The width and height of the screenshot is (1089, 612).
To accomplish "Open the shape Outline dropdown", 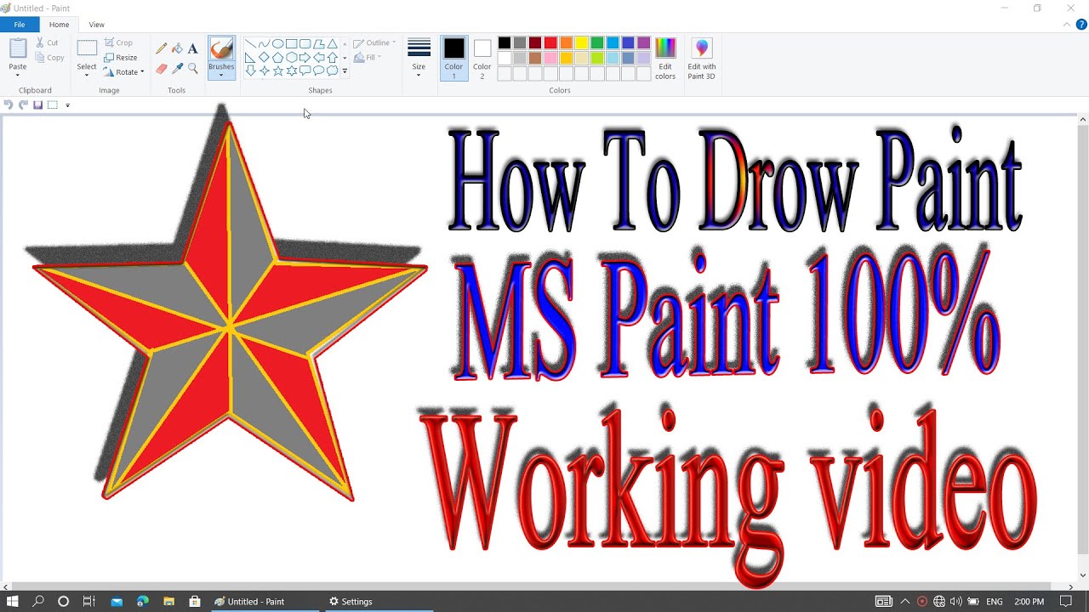I will (x=374, y=43).
